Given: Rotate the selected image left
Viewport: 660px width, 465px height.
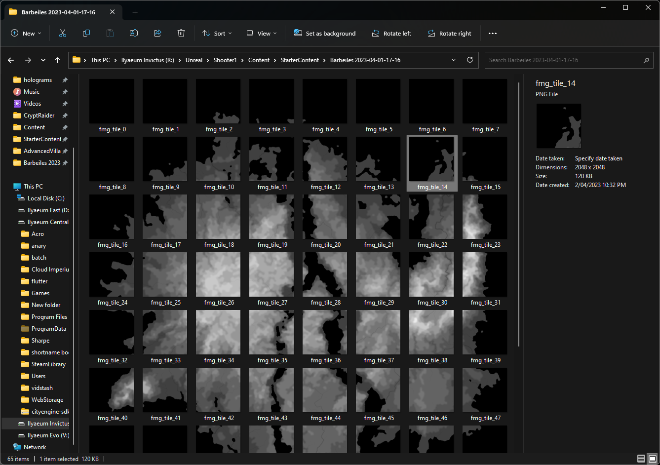Looking at the screenshot, I should point(391,33).
